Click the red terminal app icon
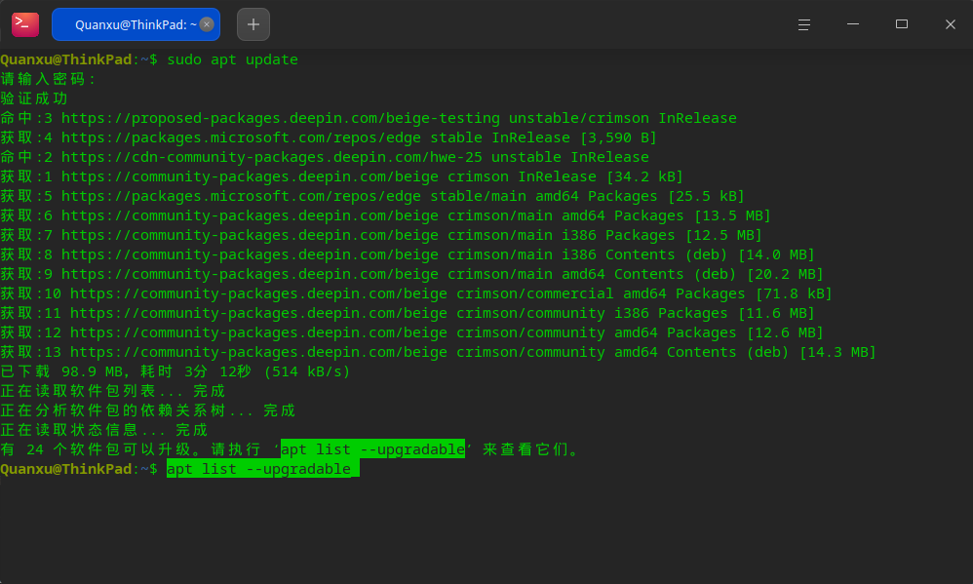Viewport: 973px width, 584px height. click(25, 24)
